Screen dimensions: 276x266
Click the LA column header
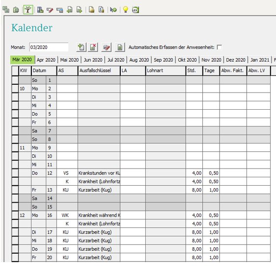pos(133,71)
